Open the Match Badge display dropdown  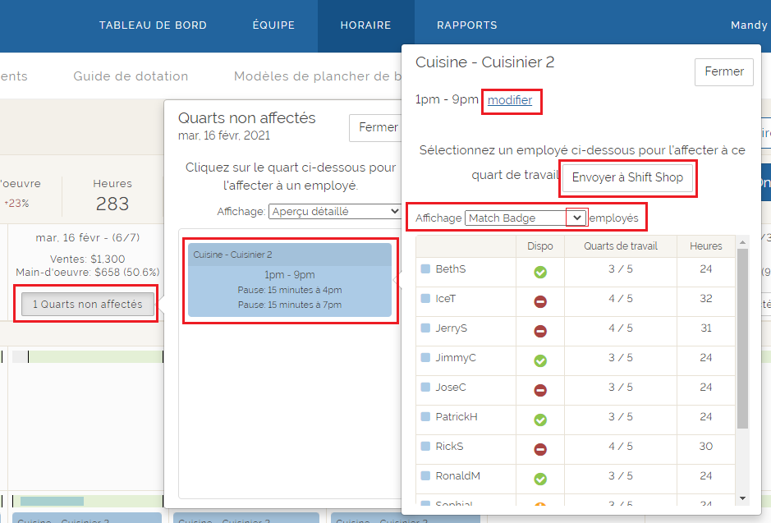[525, 218]
